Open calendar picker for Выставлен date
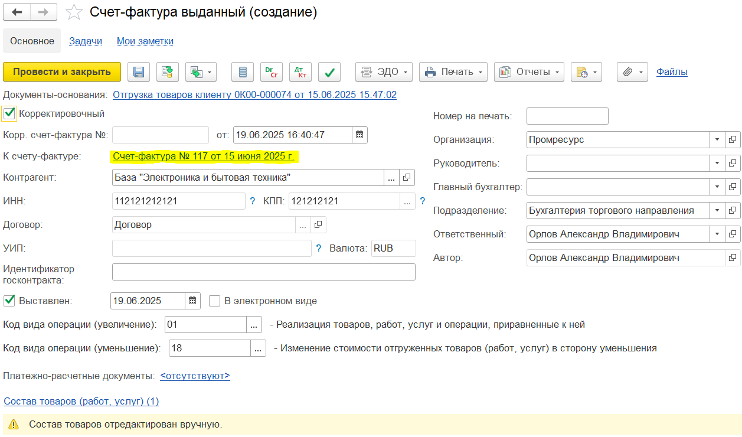This screenshot has width=742, height=437. pyautogui.click(x=192, y=301)
